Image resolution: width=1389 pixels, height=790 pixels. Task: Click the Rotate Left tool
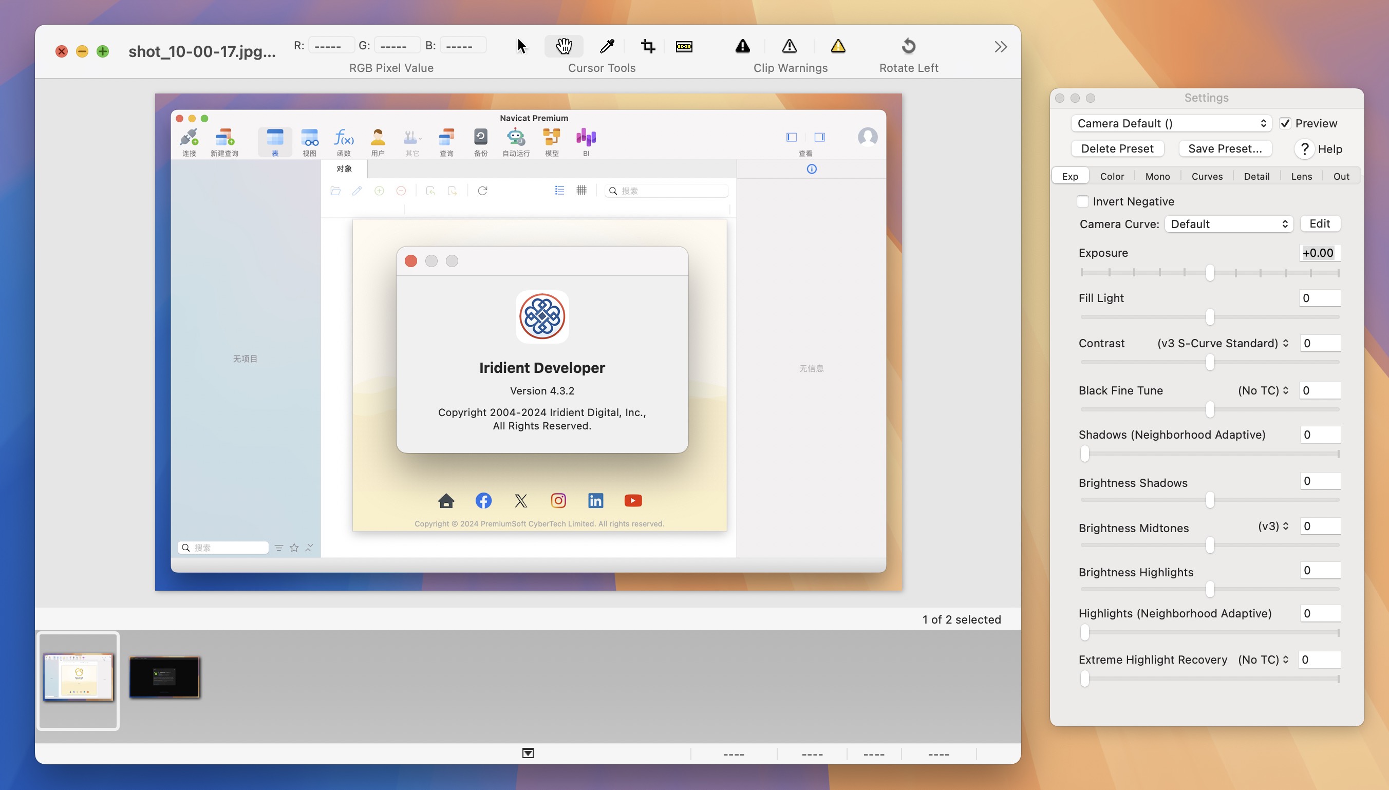click(x=909, y=45)
